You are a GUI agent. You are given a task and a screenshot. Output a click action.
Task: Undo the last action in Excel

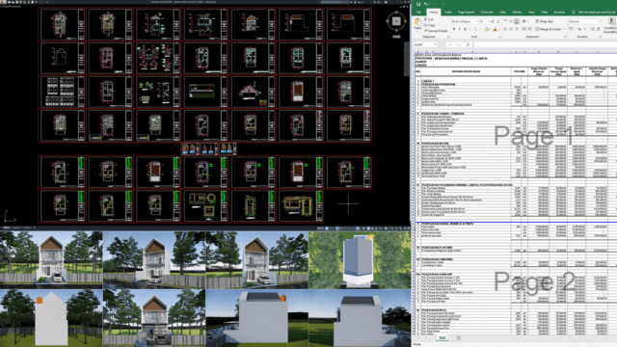pos(425,4)
